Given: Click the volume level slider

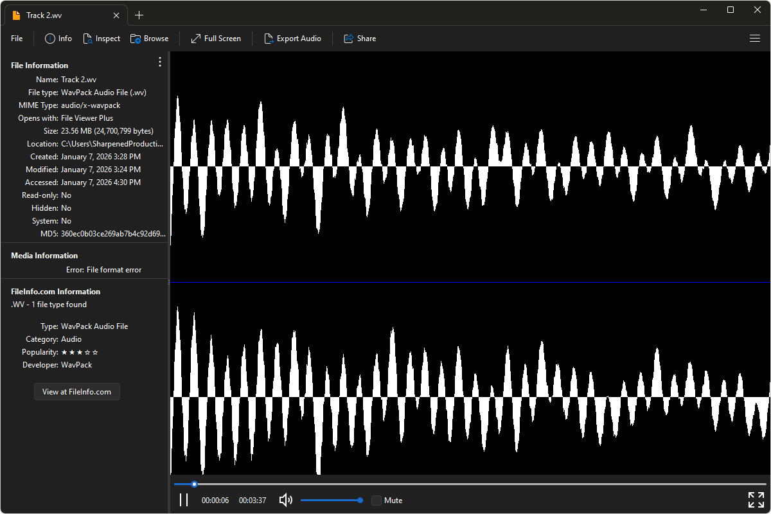Looking at the screenshot, I should (330, 500).
